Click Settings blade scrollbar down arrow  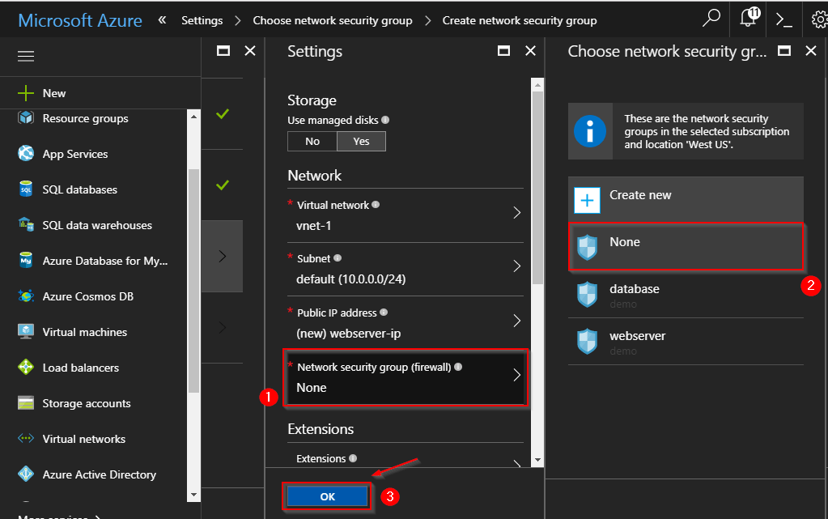537,460
